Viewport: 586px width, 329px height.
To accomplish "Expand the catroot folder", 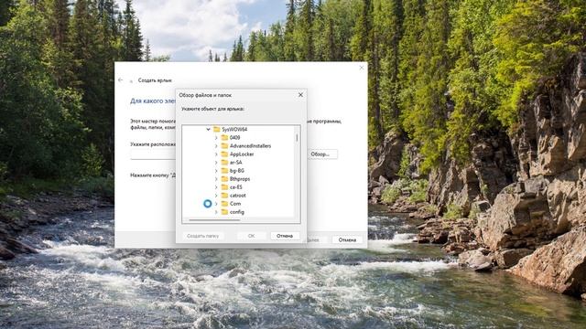I will 216,195.
